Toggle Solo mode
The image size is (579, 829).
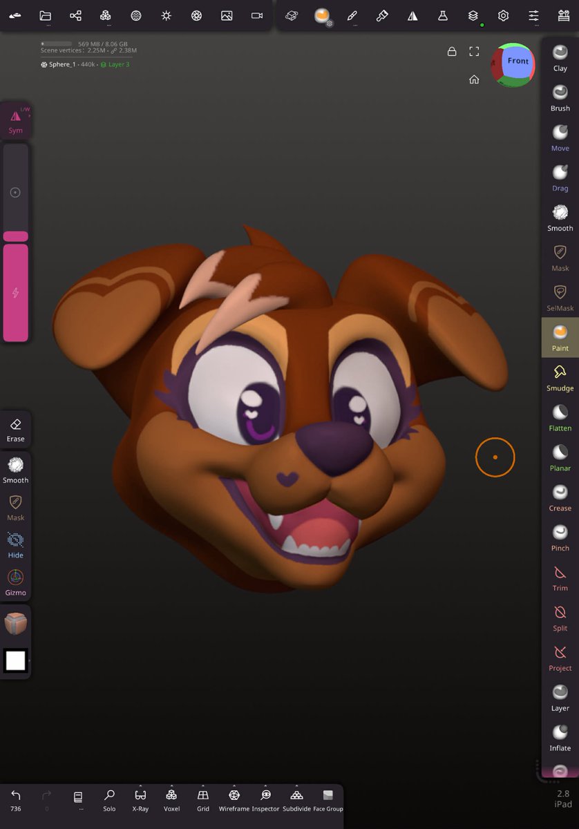pos(109,801)
